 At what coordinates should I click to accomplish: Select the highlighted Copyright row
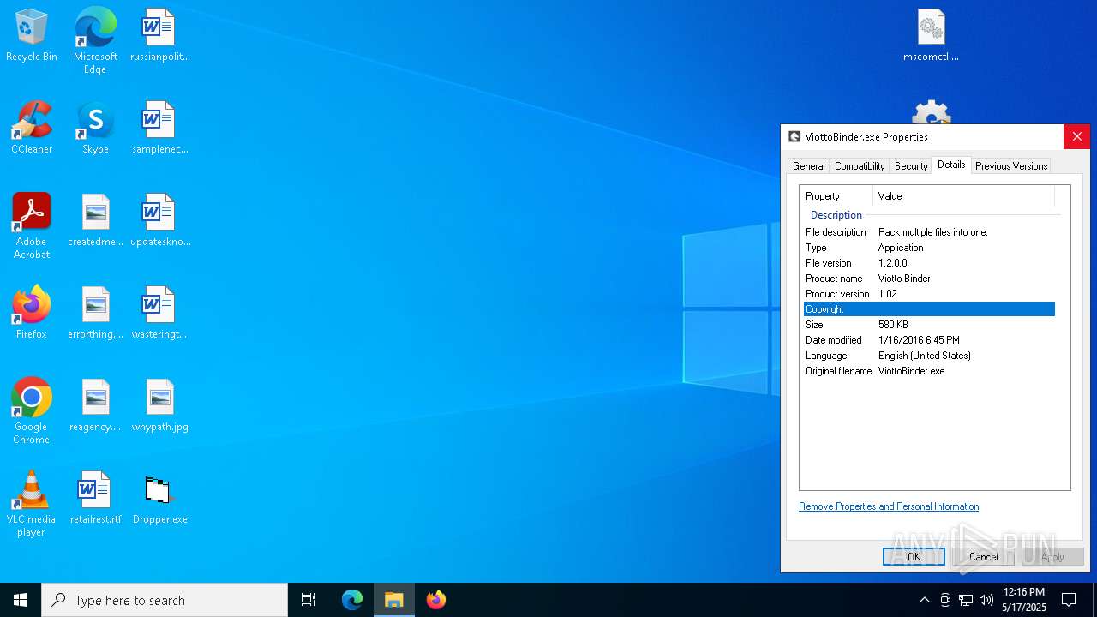point(929,309)
